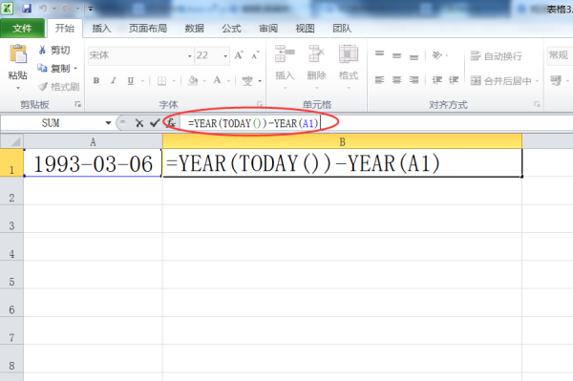Select the Format Painter (格式刷) brush

[42, 87]
